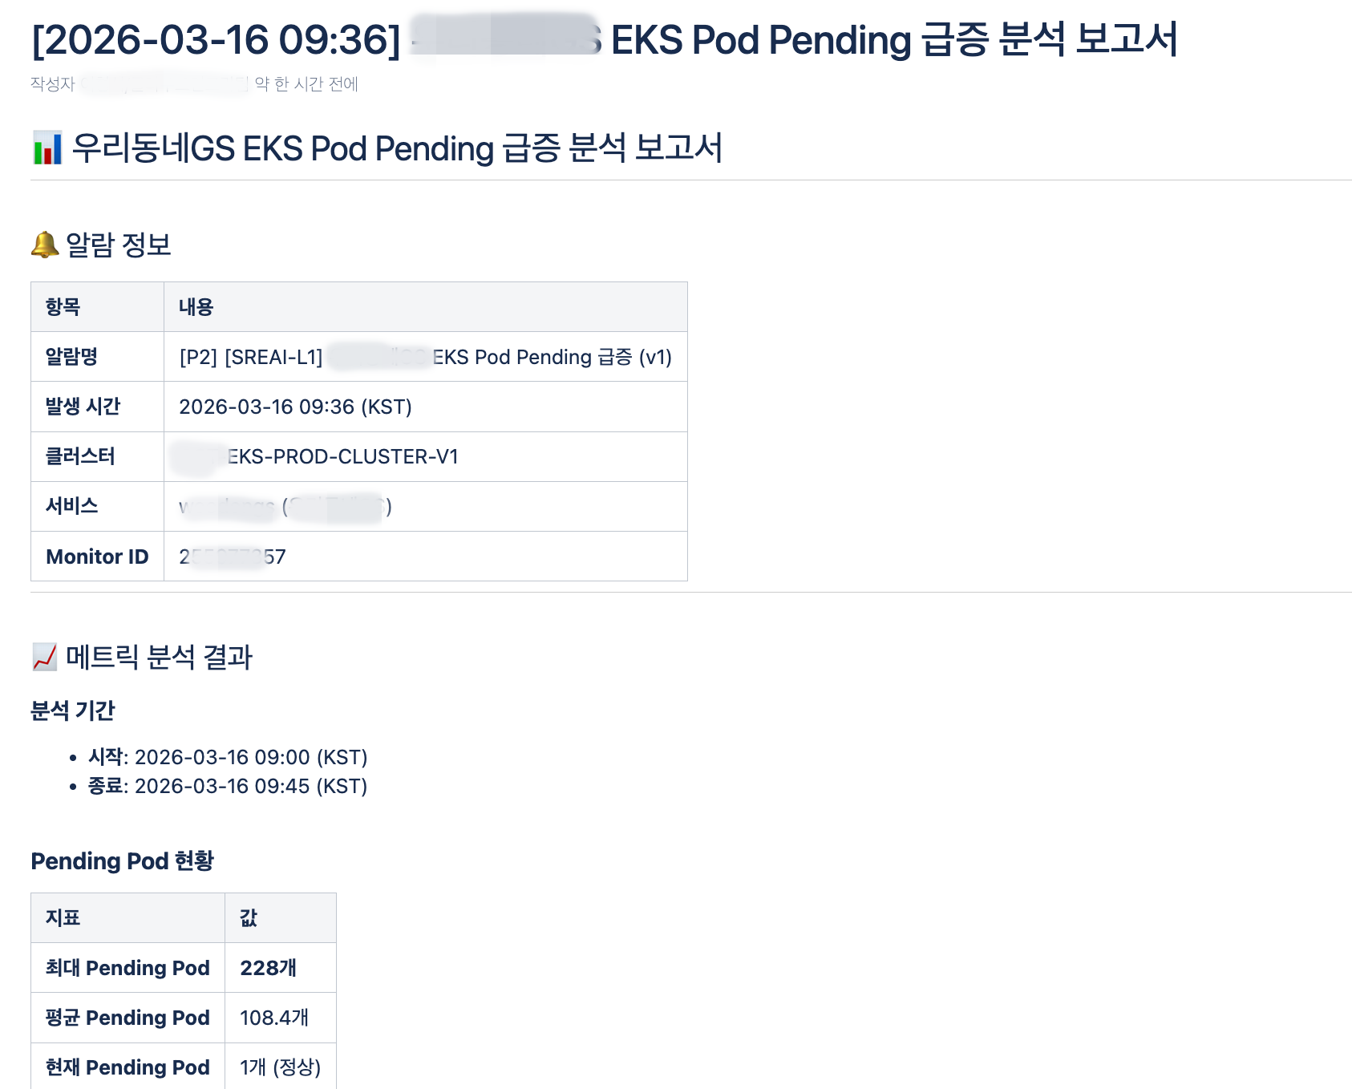This screenshot has width=1352, height=1089.
Task: Click the 시작 bullet with 09:00 (KST)
Action: pos(228,757)
